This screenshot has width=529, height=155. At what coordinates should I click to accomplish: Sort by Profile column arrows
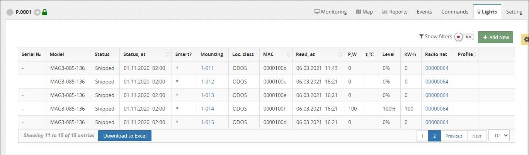click(x=475, y=55)
